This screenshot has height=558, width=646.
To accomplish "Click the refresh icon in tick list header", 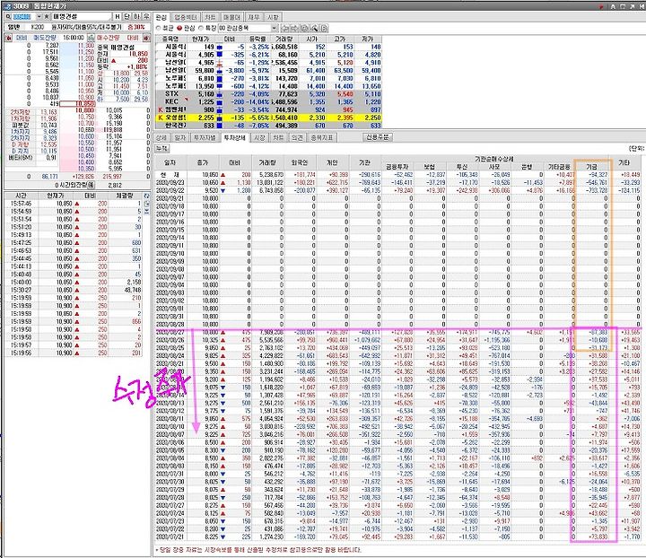I will click(146, 196).
